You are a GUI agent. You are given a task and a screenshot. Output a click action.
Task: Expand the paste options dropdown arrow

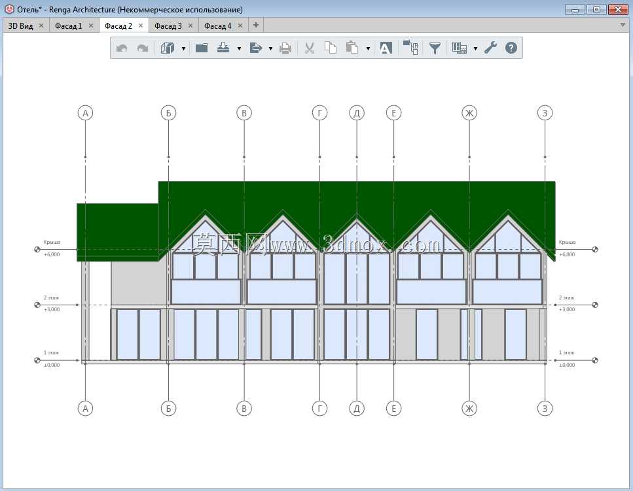point(368,49)
